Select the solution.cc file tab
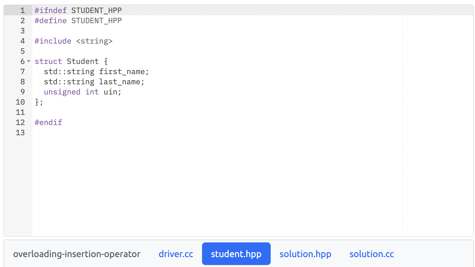Viewport: 475px width, 267px height. click(x=371, y=254)
